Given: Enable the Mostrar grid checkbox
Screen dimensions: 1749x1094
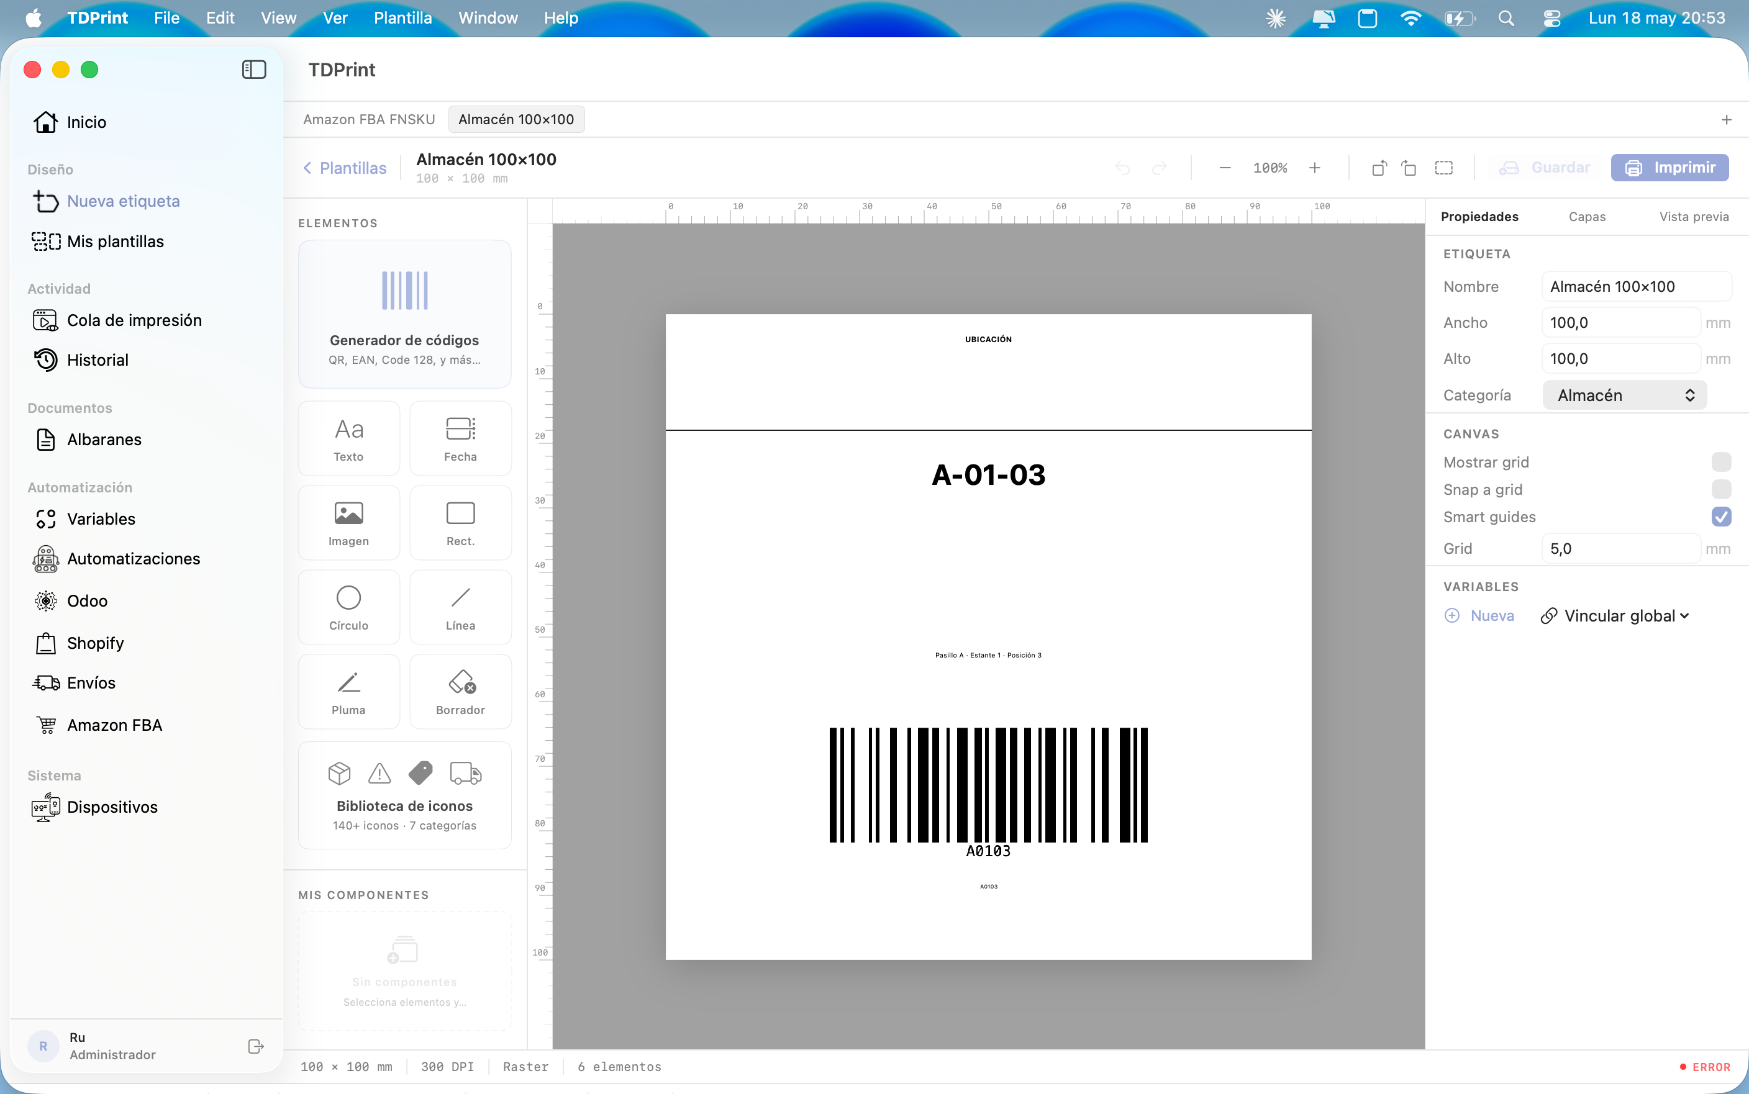Looking at the screenshot, I should click(x=1722, y=463).
